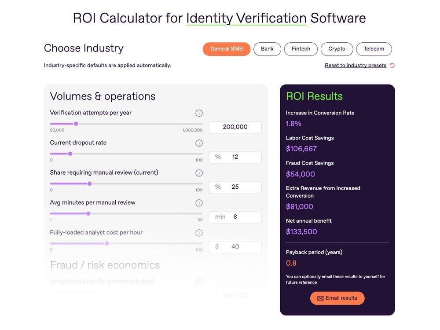Open info for Fully-loaded analyst cost per hour
The height and width of the screenshot is (330, 440).
click(x=199, y=232)
